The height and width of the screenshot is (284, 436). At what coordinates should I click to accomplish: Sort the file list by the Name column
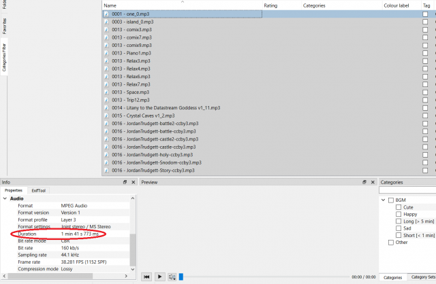[183, 5]
